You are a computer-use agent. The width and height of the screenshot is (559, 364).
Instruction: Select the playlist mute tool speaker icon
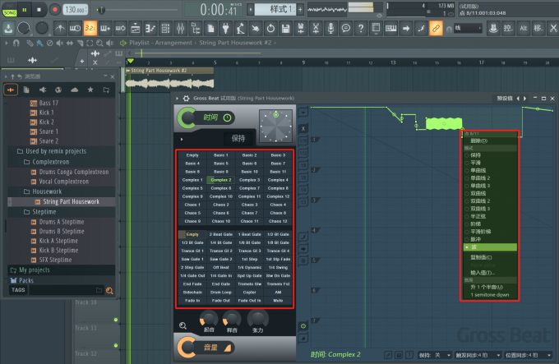pos(59,43)
